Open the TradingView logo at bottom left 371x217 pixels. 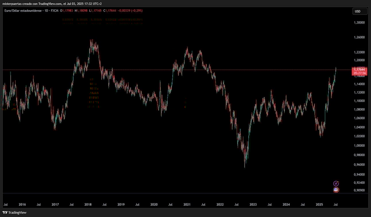(x=14, y=213)
